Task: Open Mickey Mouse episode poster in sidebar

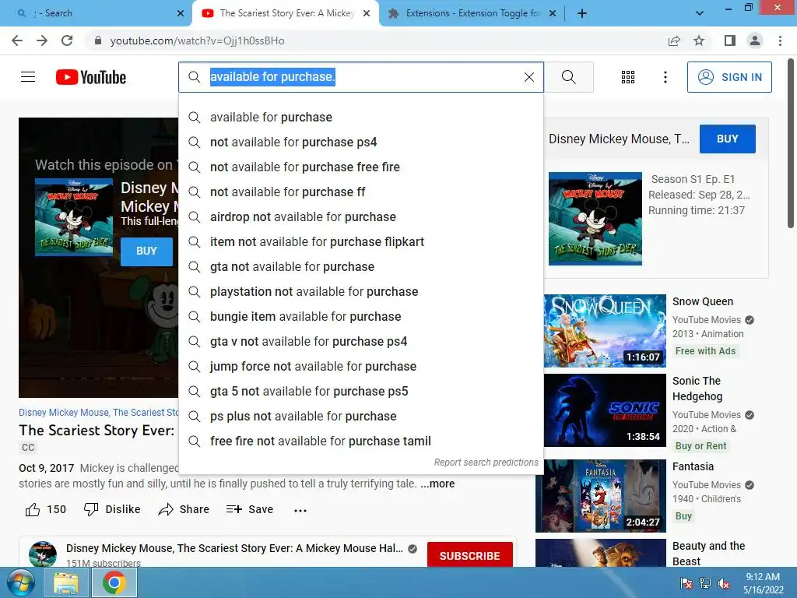Action: [595, 219]
